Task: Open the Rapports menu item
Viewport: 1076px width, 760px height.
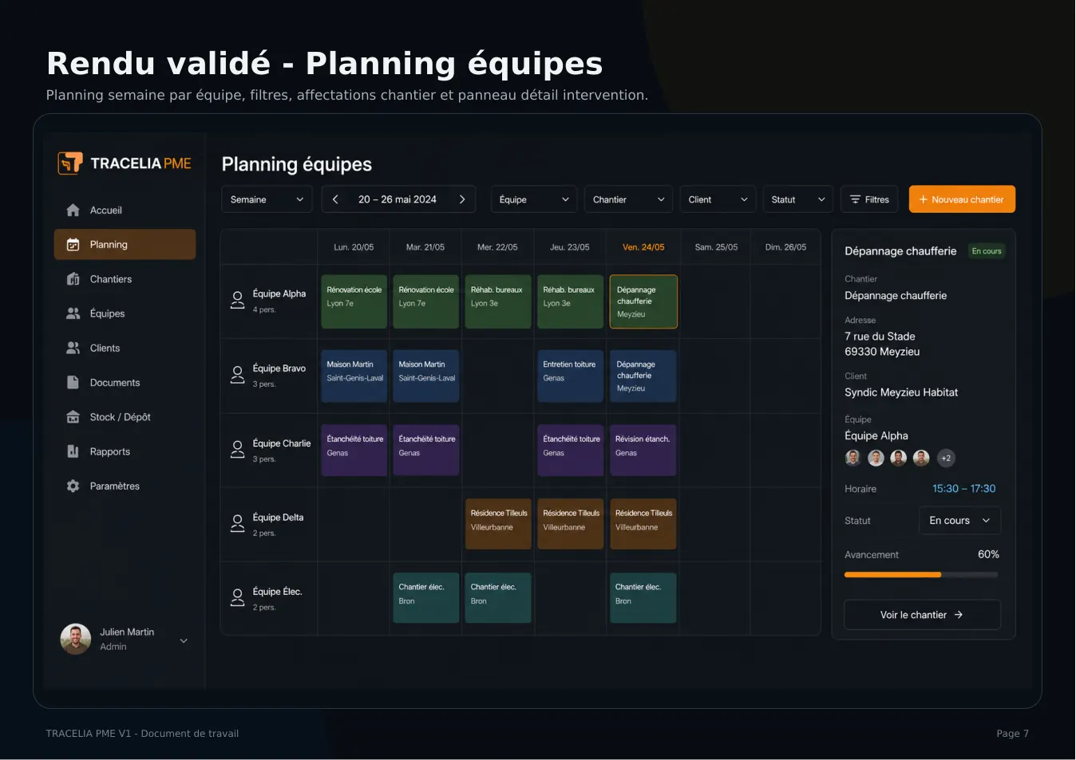Action: (125, 451)
